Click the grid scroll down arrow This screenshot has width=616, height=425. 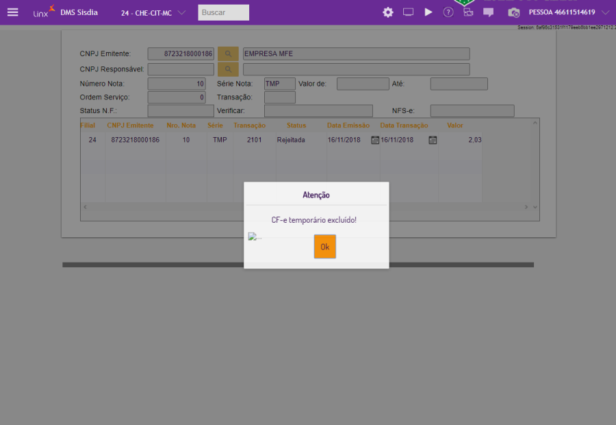535,207
